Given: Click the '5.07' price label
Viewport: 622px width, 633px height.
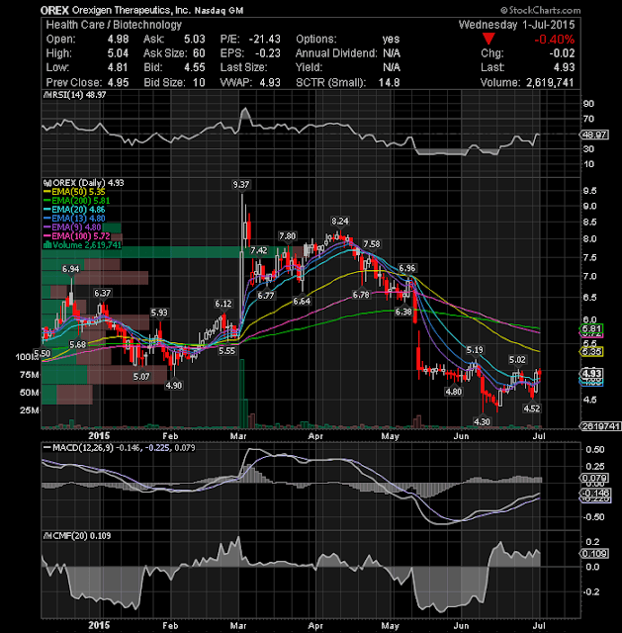Looking at the screenshot, I should (141, 377).
